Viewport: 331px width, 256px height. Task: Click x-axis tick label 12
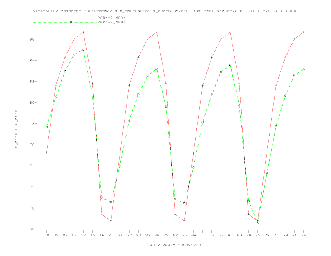pyautogui.click(x=84, y=235)
